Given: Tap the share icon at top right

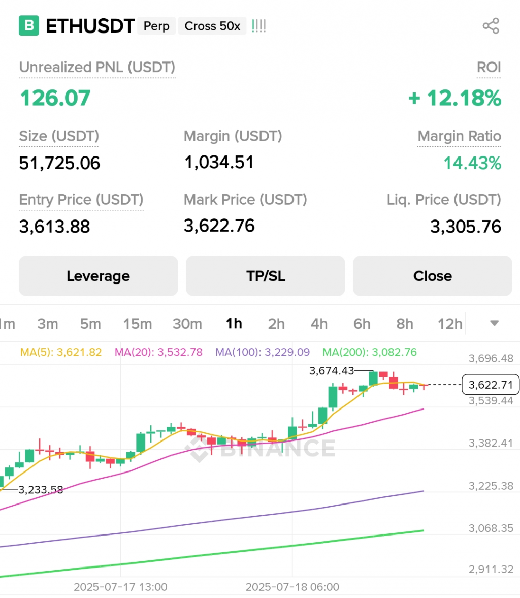Looking at the screenshot, I should coord(491,26).
